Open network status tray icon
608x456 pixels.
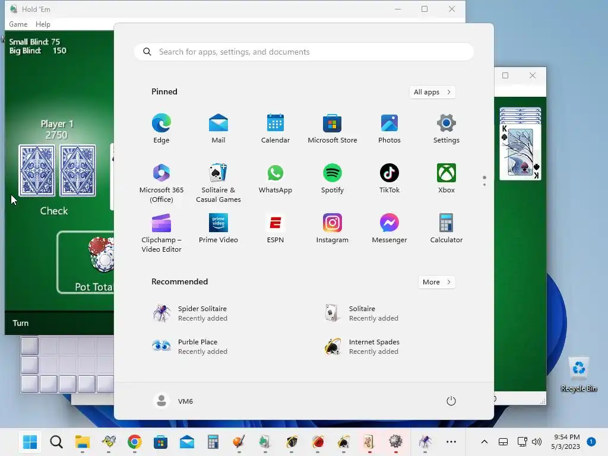[x=522, y=442]
